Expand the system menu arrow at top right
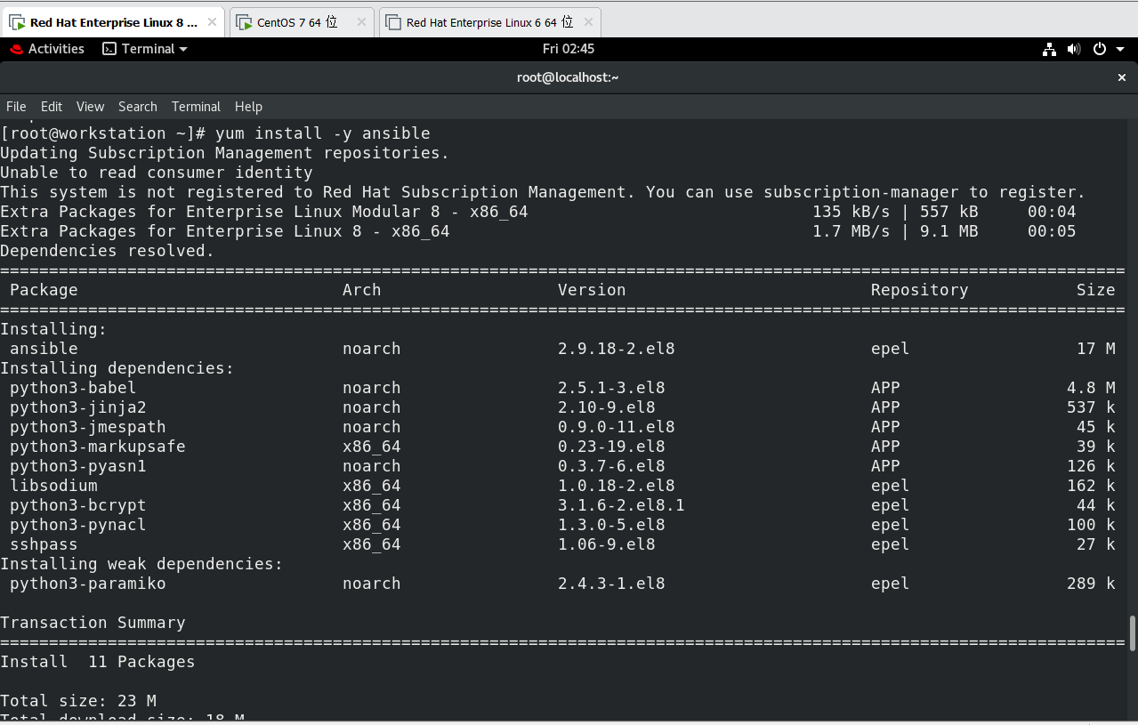This screenshot has height=725, width=1138. coord(1120,50)
